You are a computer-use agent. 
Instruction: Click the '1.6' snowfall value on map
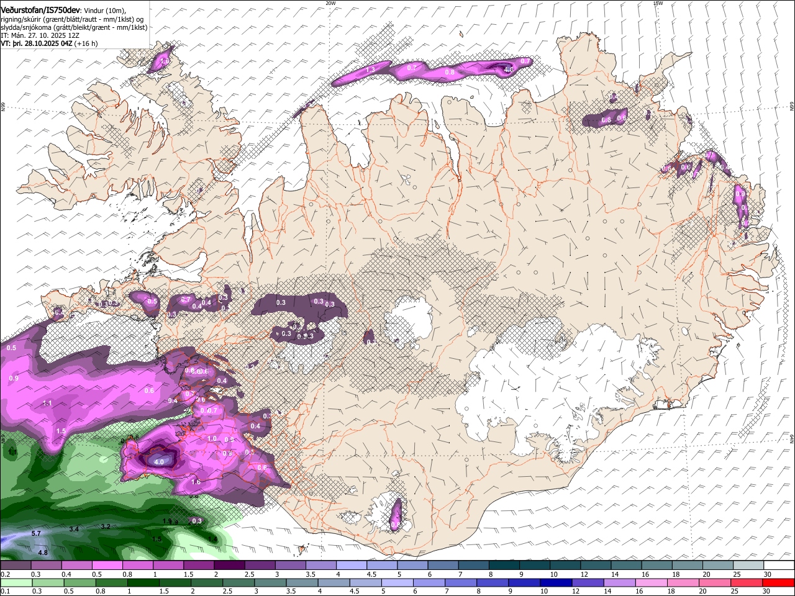(196, 482)
